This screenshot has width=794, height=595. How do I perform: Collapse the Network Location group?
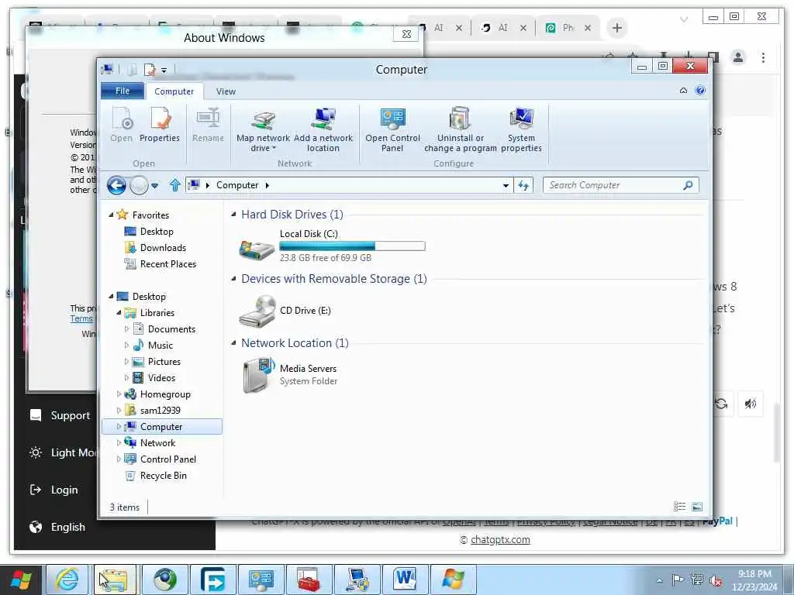pos(233,343)
